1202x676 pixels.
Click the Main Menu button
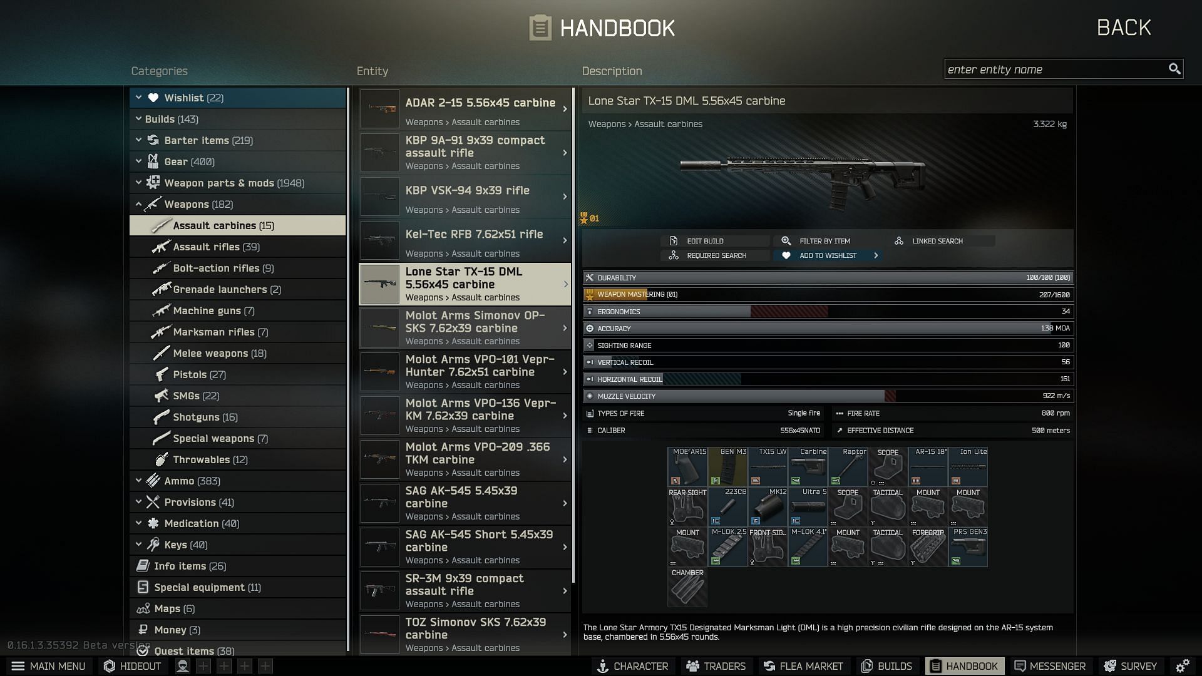[x=48, y=665]
